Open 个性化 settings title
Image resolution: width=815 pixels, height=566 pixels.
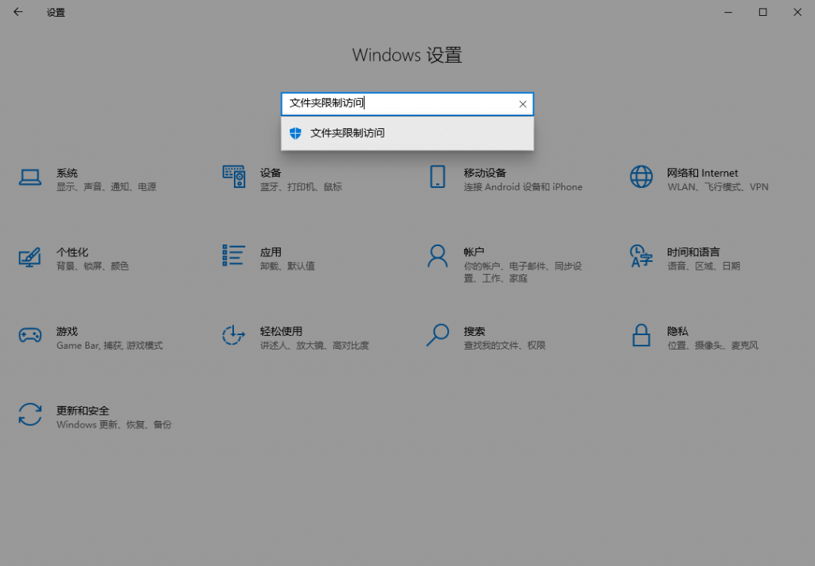[x=72, y=252]
